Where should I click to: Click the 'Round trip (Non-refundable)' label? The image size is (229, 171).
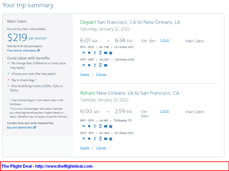tap(26, 29)
